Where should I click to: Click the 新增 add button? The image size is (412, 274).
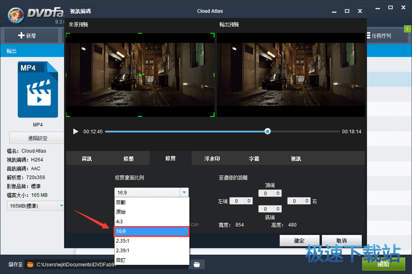pyautogui.click(x=31, y=36)
